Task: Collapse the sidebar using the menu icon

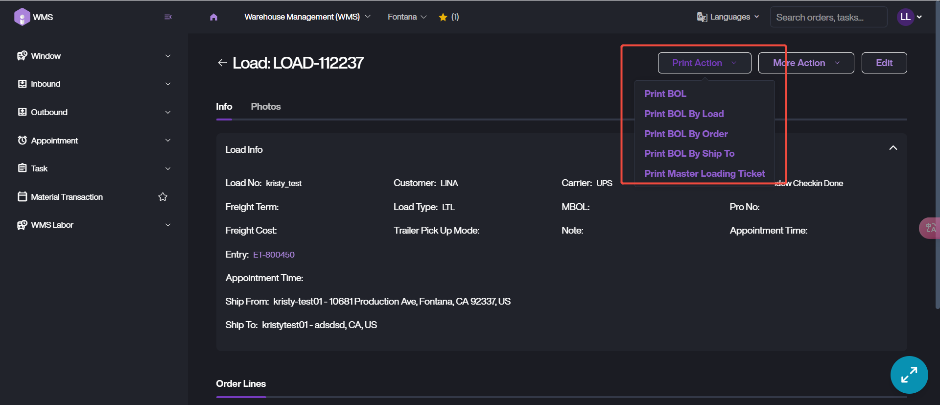Action: (x=168, y=17)
